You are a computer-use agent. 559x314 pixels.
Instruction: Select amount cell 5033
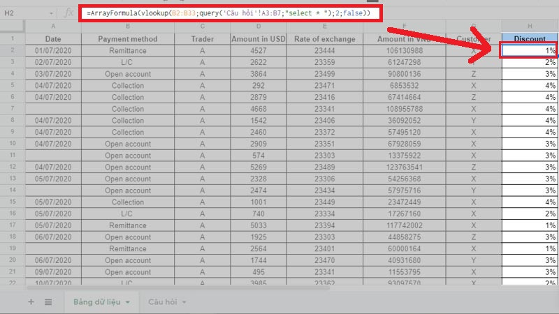coord(259,225)
